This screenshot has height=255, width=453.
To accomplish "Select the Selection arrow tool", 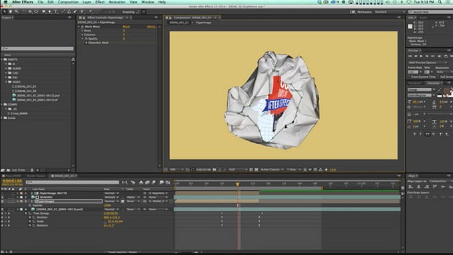I will coord(5,12).
